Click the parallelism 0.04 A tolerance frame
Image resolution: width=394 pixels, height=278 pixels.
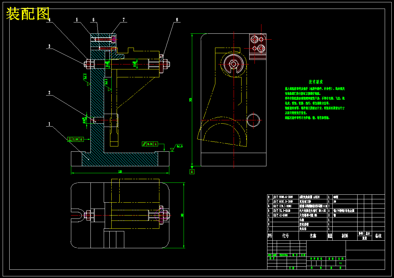click(x=150, y=144)
